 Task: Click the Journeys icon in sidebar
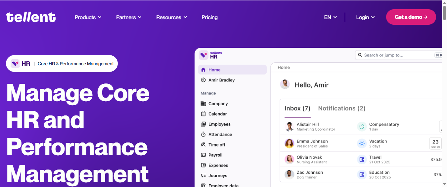click(x=203, y=175)
